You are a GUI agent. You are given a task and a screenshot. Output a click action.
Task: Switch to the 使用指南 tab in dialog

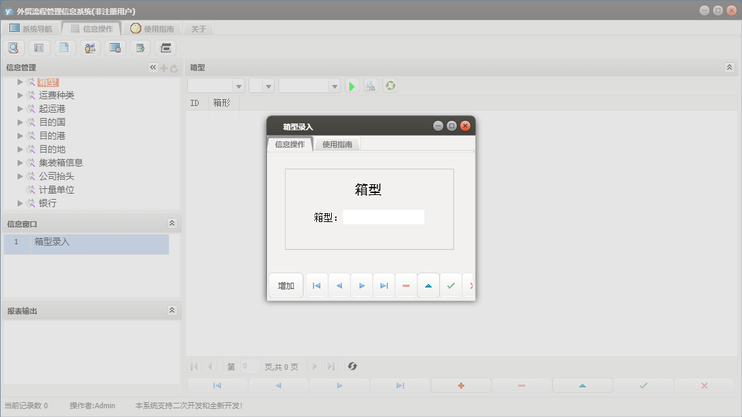click(337, 143)
